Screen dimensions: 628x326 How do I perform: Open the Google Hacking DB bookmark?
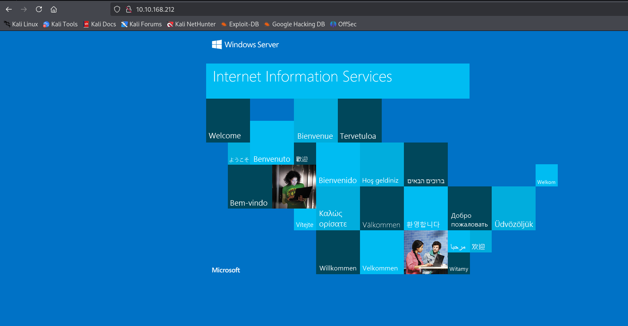[294, 24]
